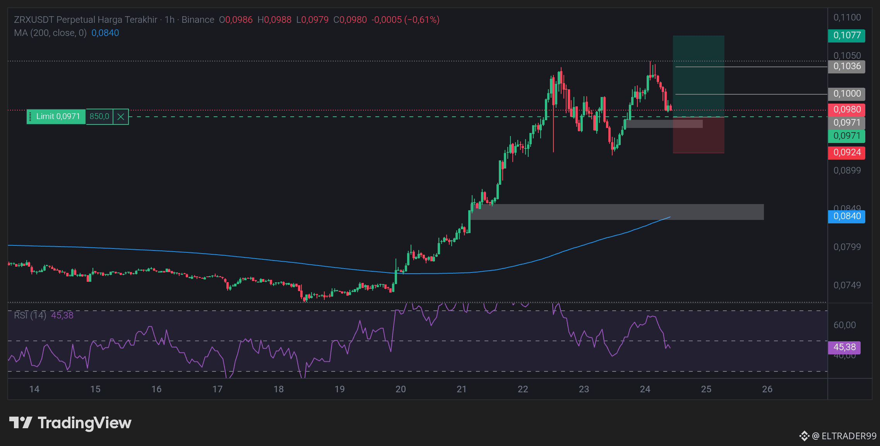Screen dimensions: 880x446
Task: Click date 25 on the time axis
Action: tap(706, 389)
